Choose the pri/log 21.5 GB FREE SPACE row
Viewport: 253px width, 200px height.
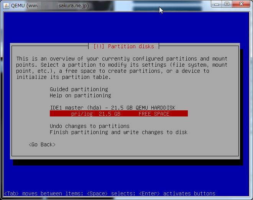[119, 113]
